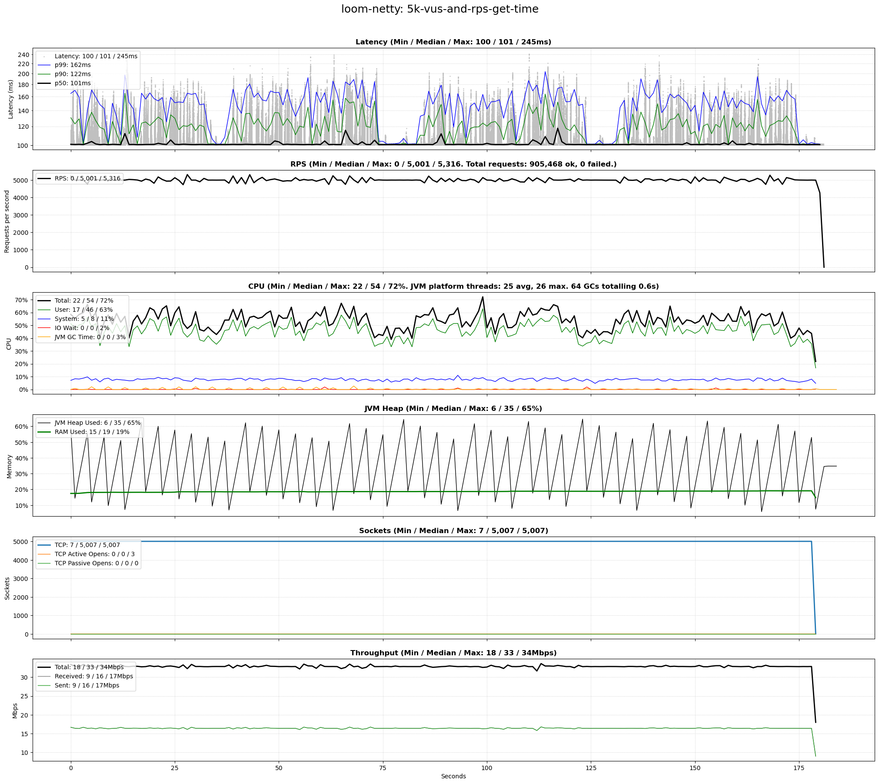Image resolution: width=879 pixels, height=784 pixels.
Task: Click the Throughput chart title
Action: 453,653
